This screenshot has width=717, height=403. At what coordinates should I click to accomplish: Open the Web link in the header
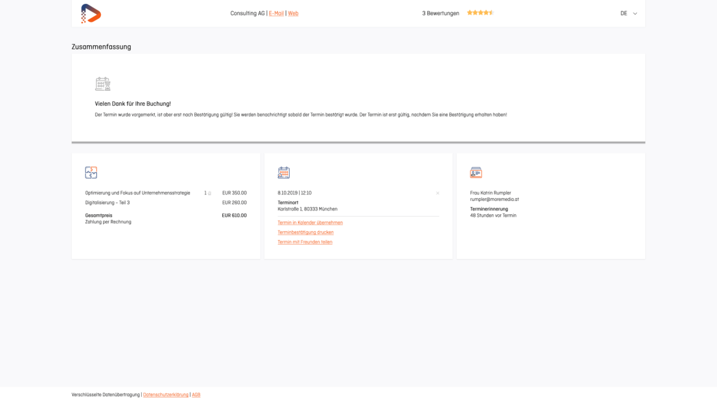(293, 13)
